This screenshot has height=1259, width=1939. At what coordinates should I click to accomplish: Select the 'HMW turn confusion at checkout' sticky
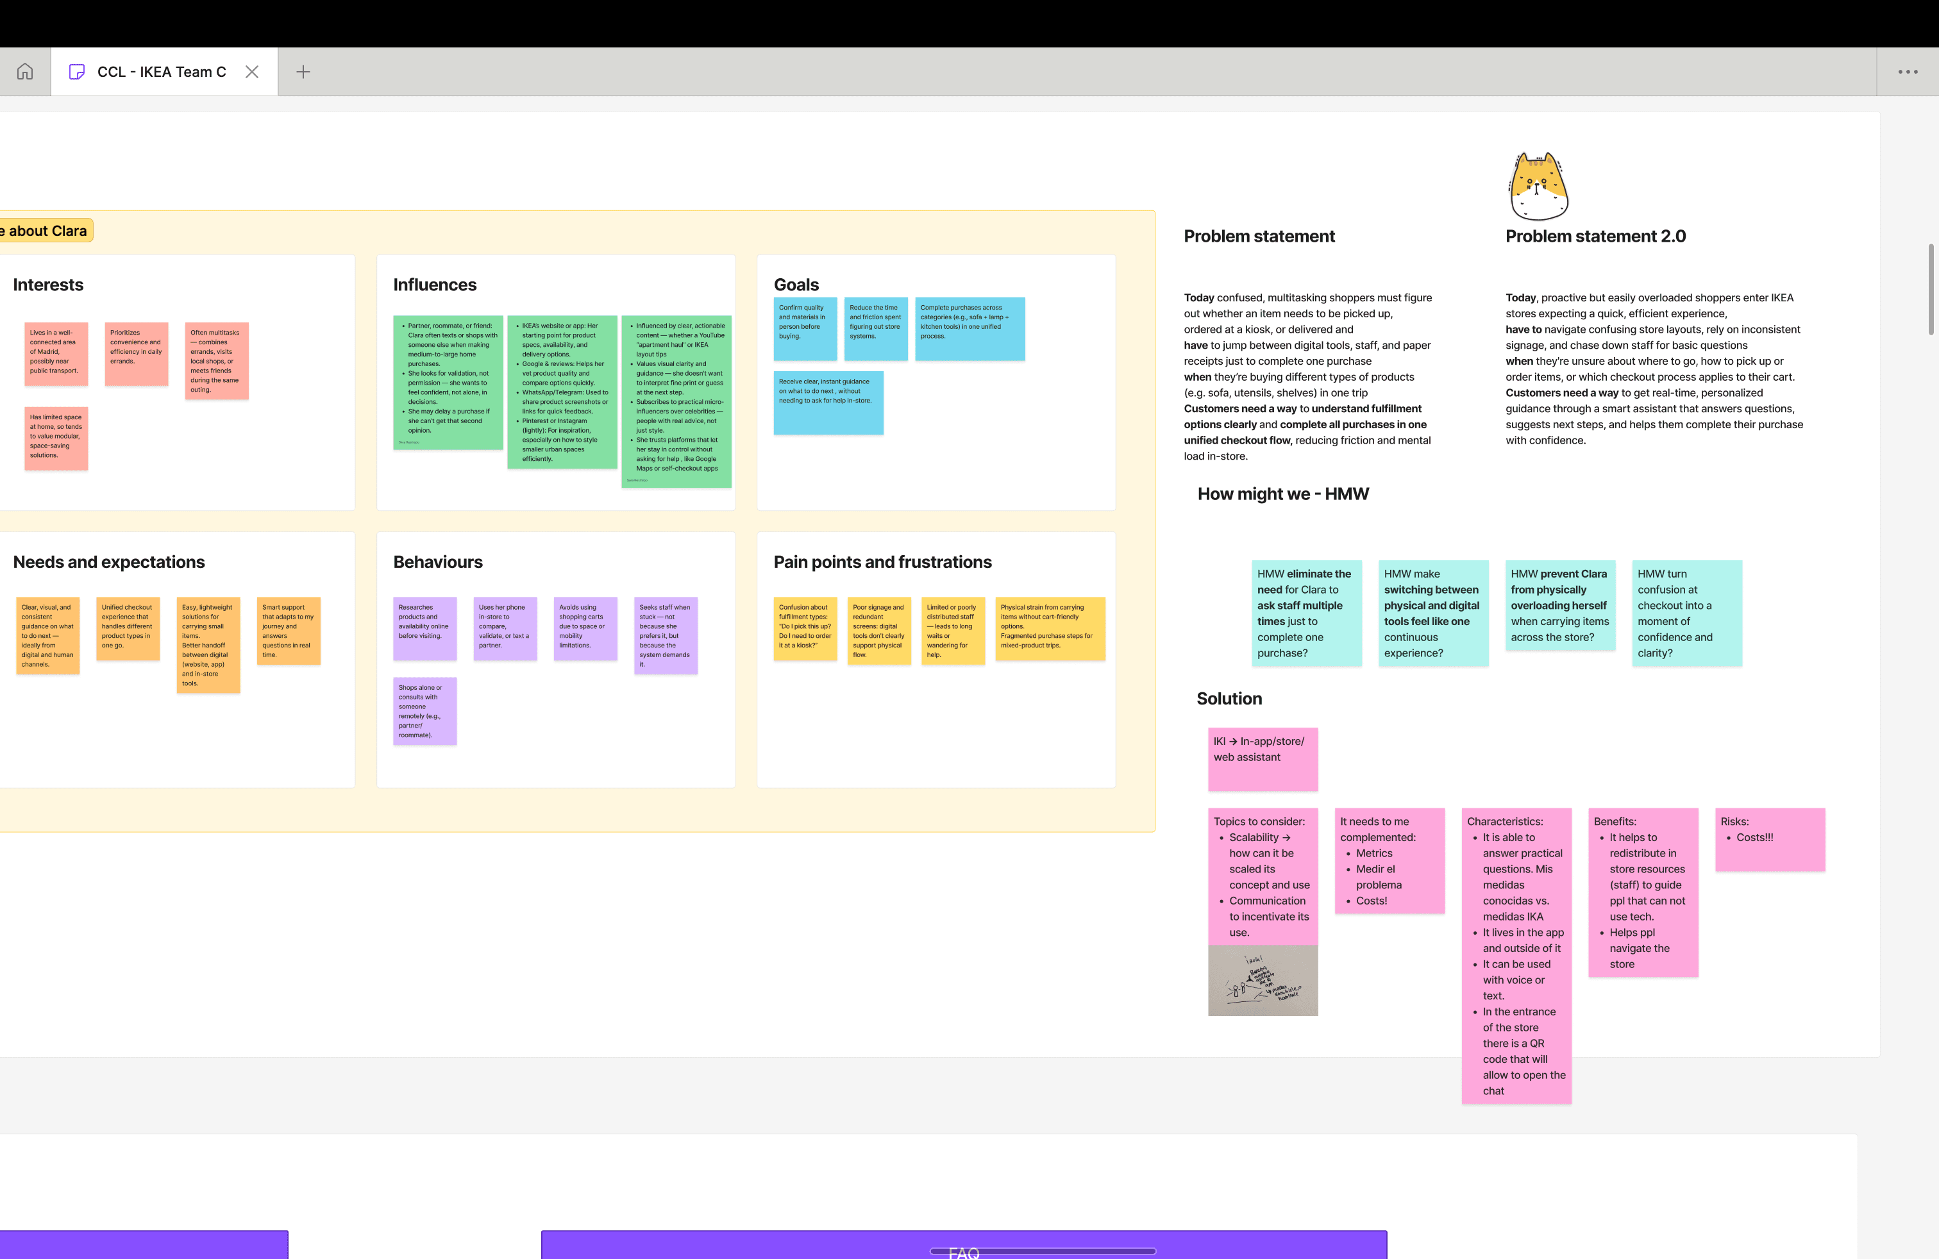pyautogui.click(x=1686, y=613)
